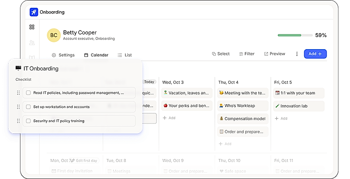This screenshot has width=350, height=179.
Task: Click the blue Add + button
Action: [x=315, y=54]
